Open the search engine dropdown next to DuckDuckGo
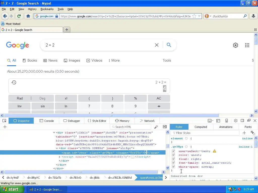This screenshot has height=193, width=258. coord(210,16)
